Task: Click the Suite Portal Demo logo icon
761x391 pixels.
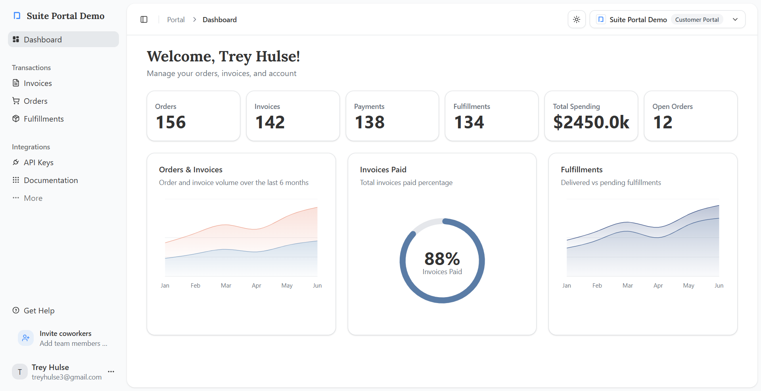Action: pos(16,15)
